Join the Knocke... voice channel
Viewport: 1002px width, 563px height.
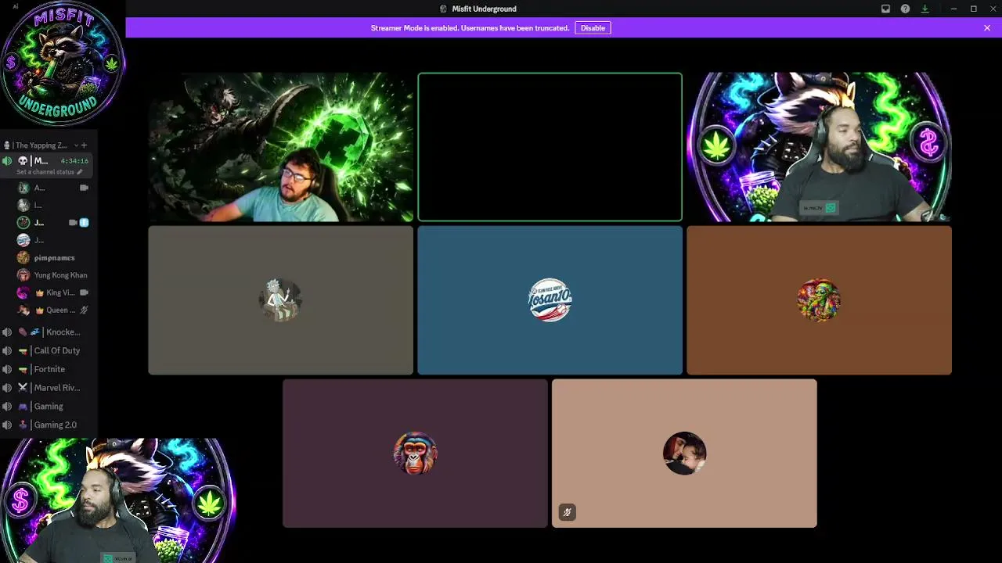pos(47,332)
